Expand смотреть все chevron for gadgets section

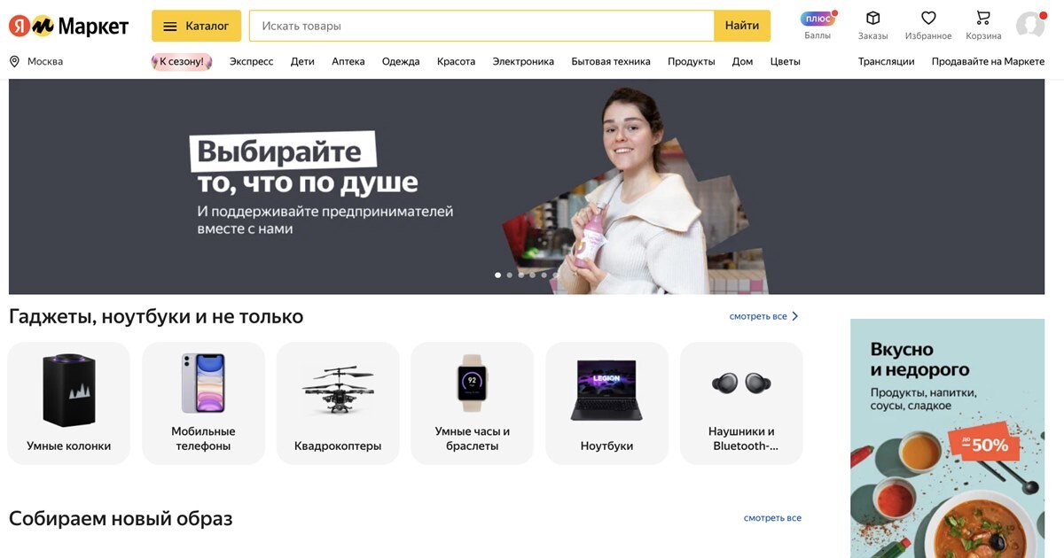point(794,316)
